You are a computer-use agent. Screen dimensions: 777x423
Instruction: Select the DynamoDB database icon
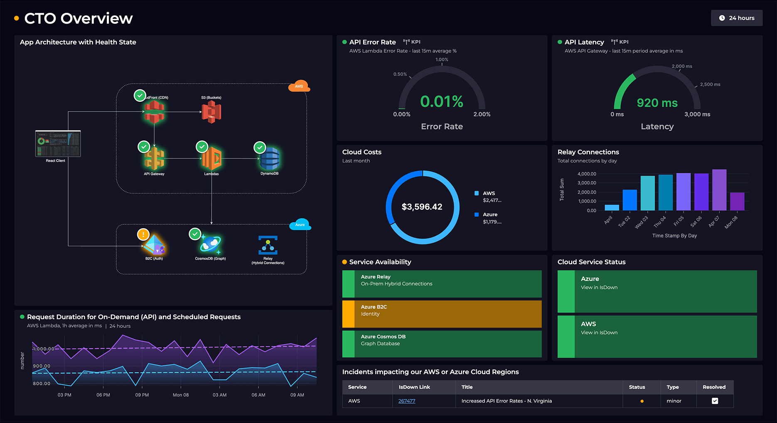pos(270,159)
